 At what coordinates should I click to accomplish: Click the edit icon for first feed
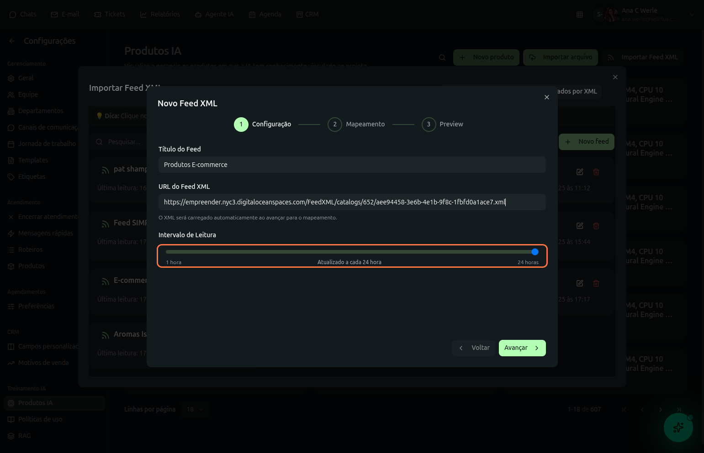tap(580, 172)
